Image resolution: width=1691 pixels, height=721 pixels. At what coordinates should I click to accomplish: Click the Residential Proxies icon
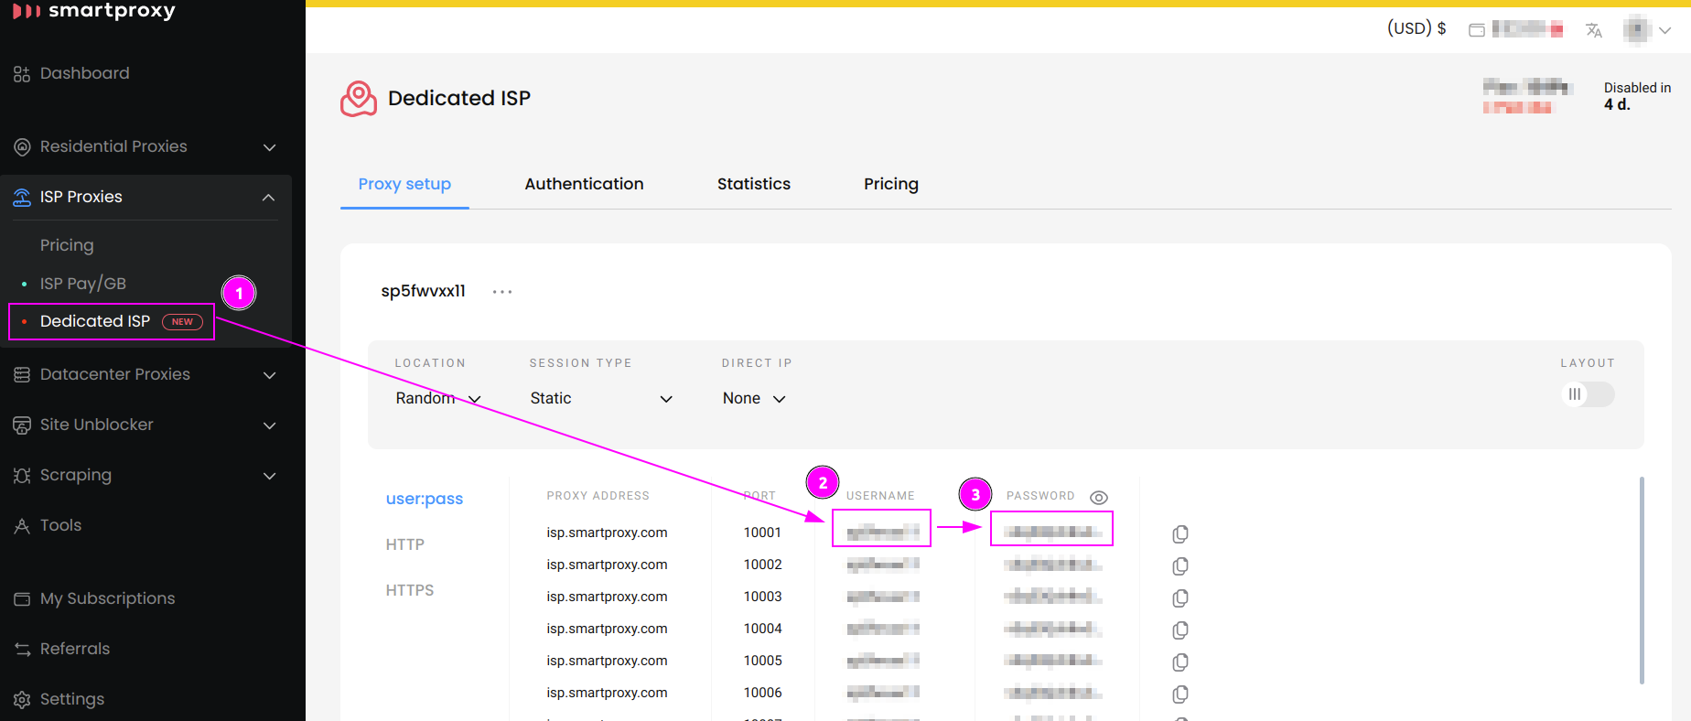[22, 147]
